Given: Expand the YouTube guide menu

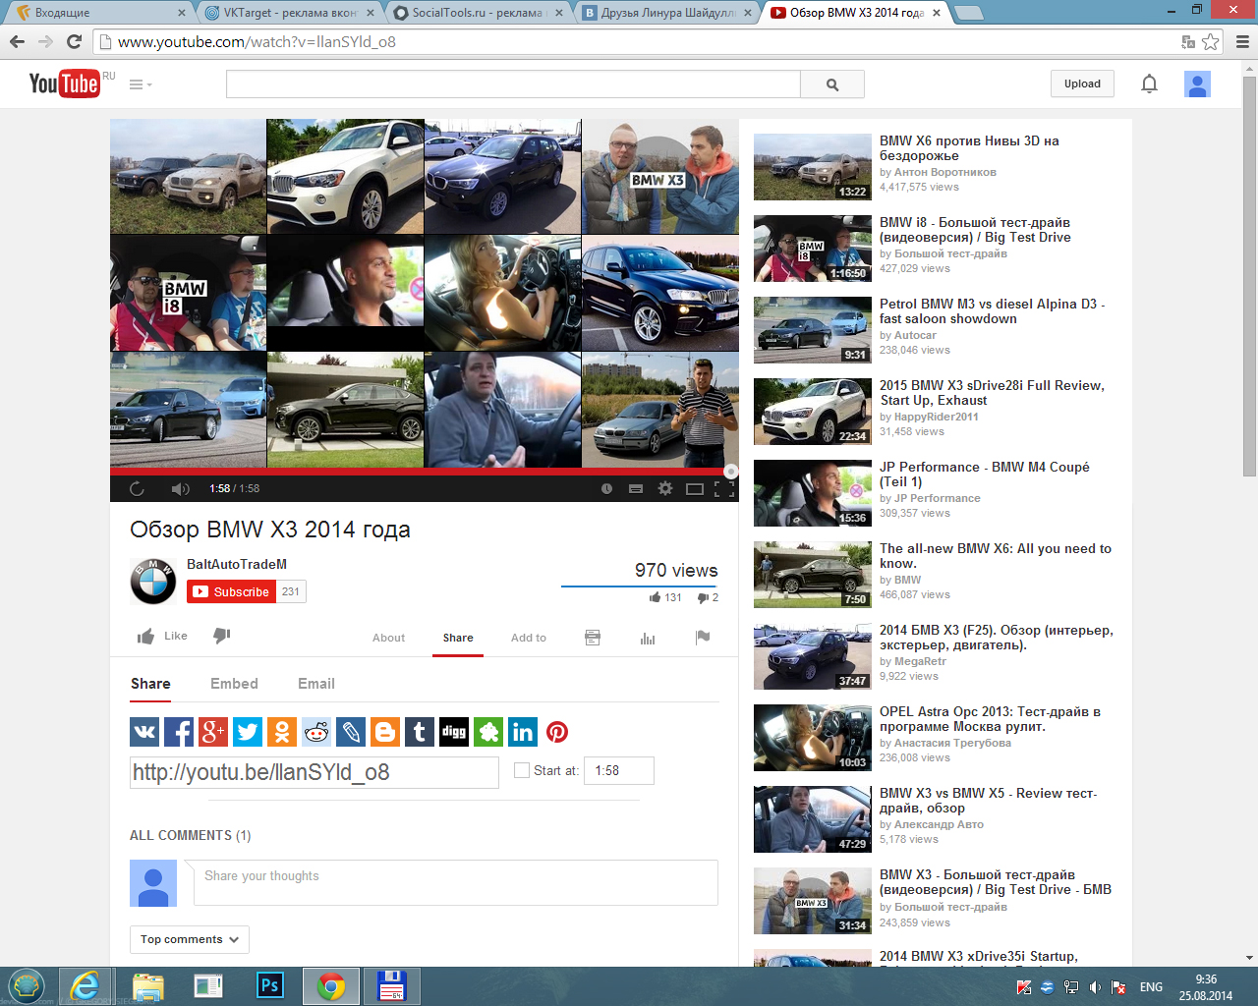Looking at the screenshot, I should pyautogui.click(x=141, y=84).
